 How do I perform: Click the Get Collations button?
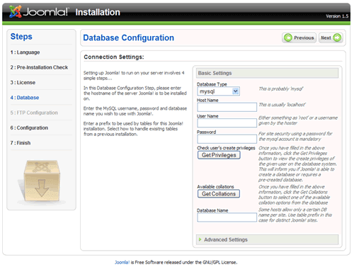coord(219,194)
